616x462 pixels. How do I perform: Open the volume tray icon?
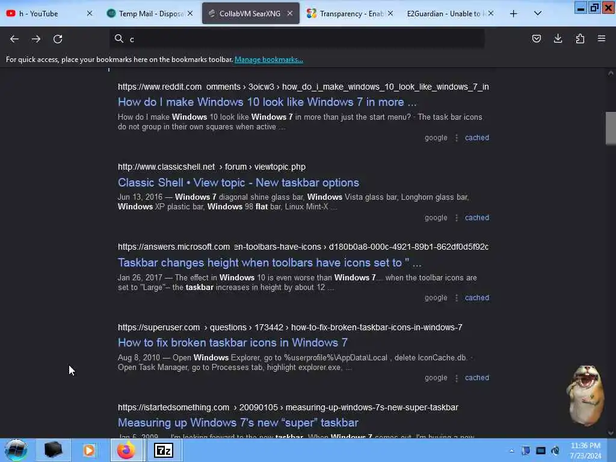click(x=555, y=451)
